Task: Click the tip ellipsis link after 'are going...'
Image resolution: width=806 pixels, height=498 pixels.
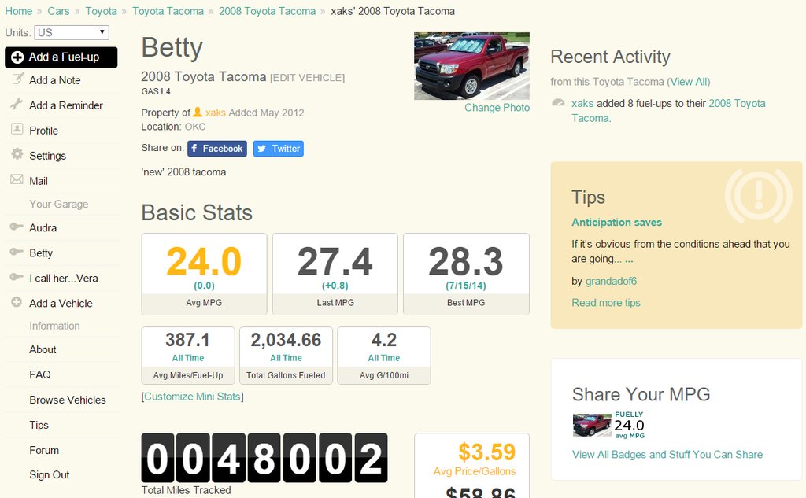Action: [629, 260]
